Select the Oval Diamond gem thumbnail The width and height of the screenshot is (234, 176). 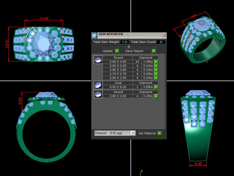tap(98, 85)
